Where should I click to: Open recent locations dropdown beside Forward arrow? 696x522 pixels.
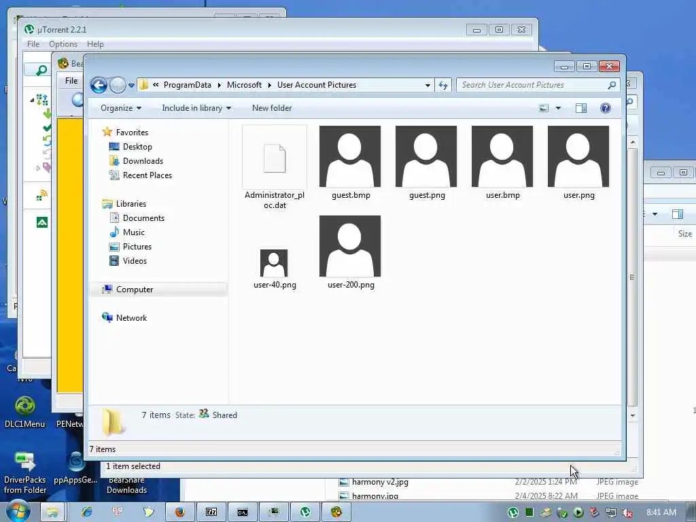click(x=131, y=85)
